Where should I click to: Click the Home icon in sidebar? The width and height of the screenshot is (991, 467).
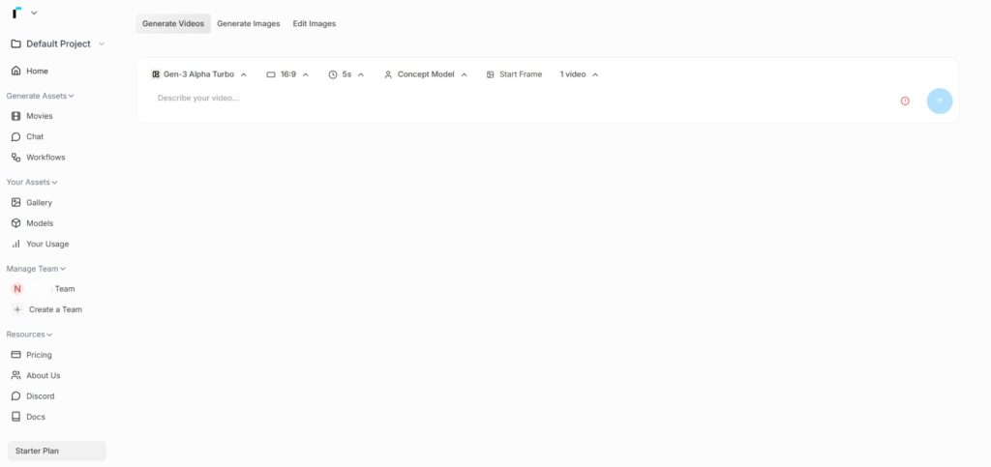click(15, 71)
